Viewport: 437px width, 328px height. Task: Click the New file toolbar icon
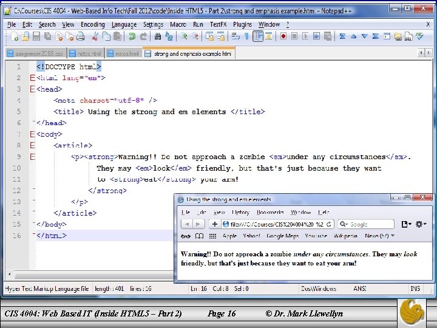click(x=15, y=36)
